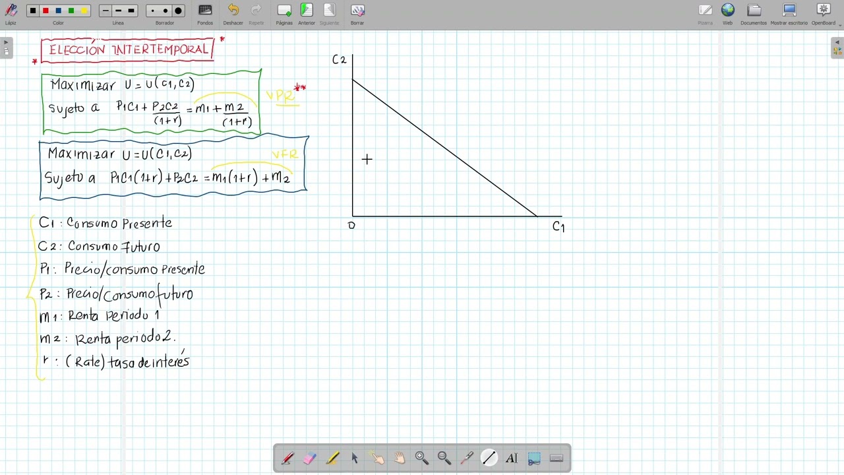Select the pen tool in bottom palette
Viewport: 844px width, 475px height.
click(x=287, y=458)
